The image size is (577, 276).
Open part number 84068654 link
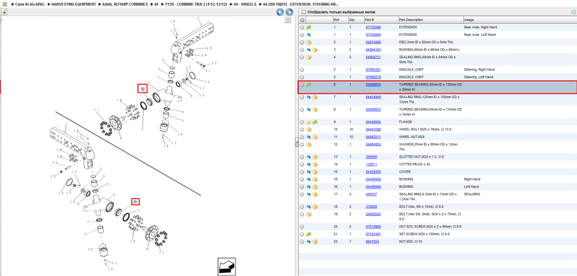pos(373,85)
